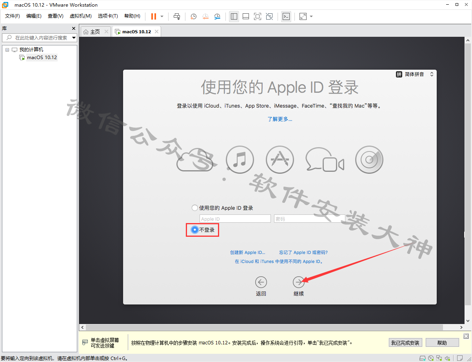Click the stretch guest display icon
The image size is (472, 362).
tap(303, 16)
